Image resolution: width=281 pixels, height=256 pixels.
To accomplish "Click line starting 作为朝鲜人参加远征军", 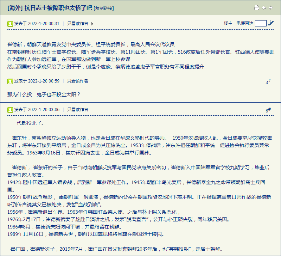I will 69,59.
